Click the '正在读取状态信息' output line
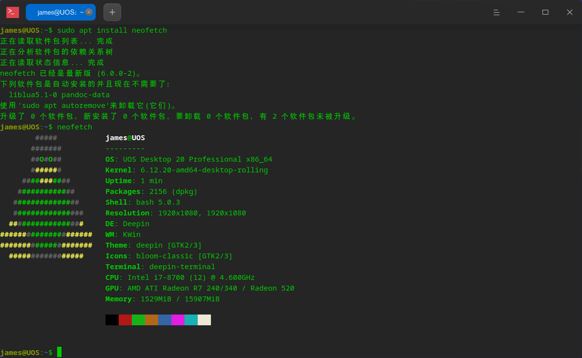This screenshot has width=582, height=358. (52, 63)
